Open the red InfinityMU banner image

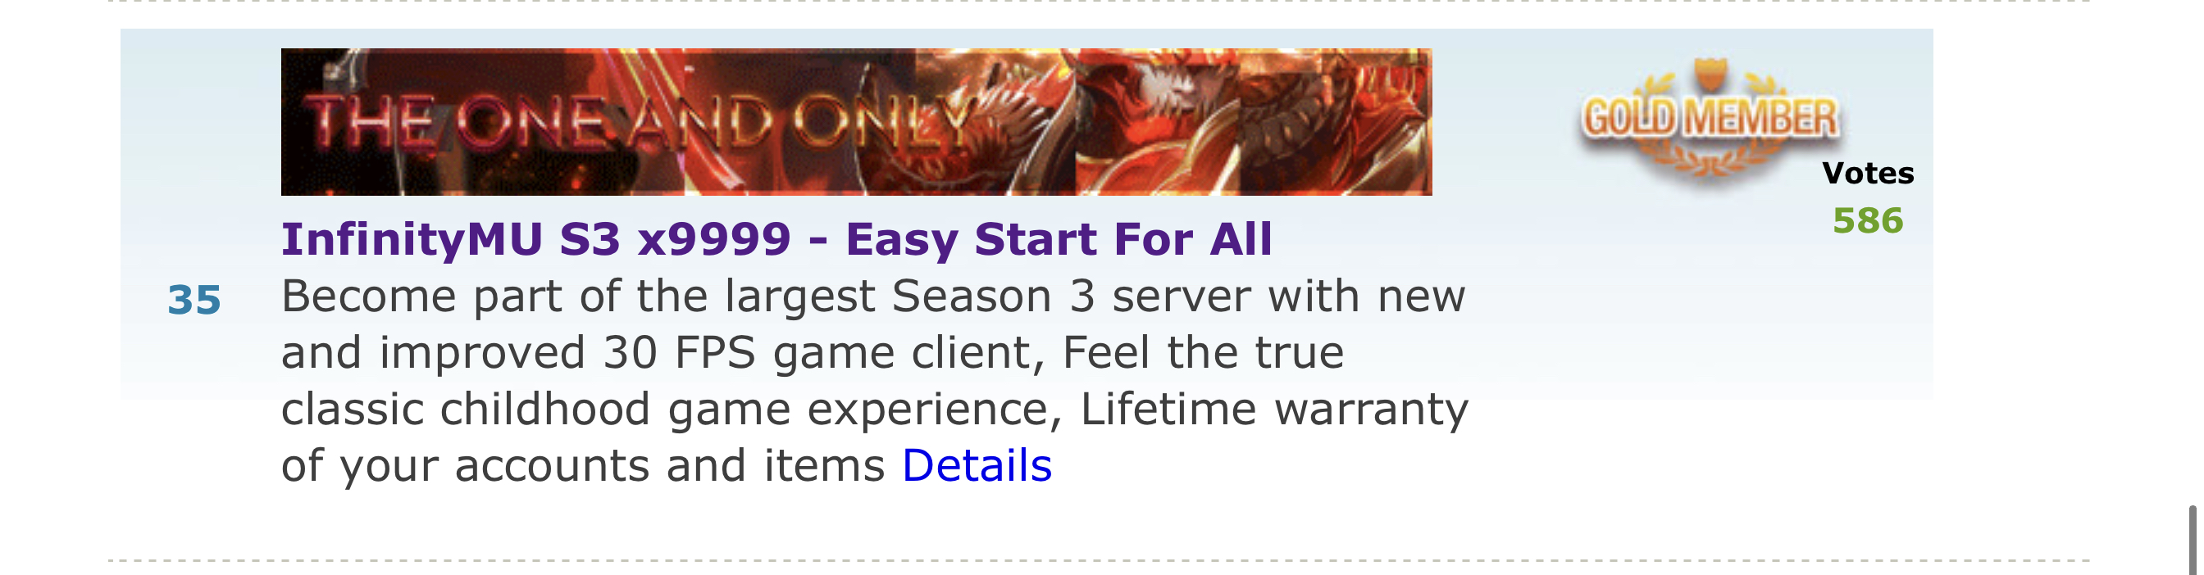(x=857, y=122)
